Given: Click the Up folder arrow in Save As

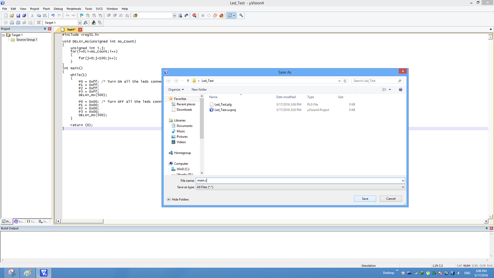Looking at the screenshot, I should [188, 81].
